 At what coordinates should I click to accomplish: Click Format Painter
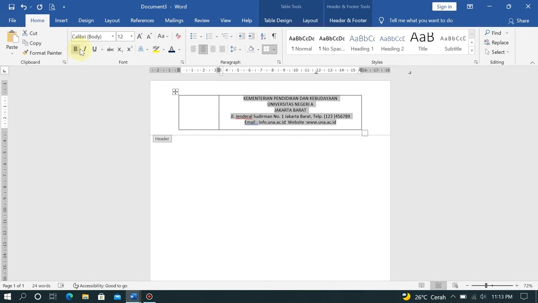[x=42, y=53]
